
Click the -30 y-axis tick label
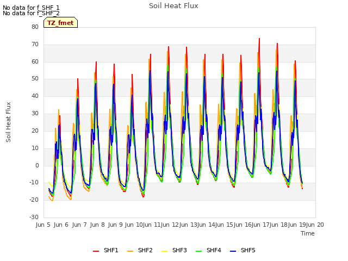pos(34,217)
